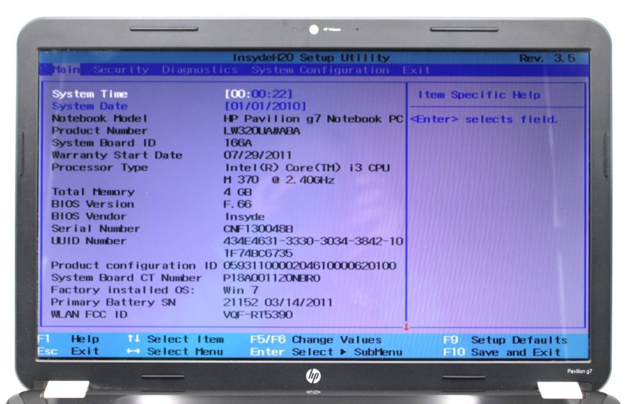Image resolution: width=629 pixels, height=404 pixels.
Task: Click the BIOS Vendor label
Action: pos(89,216)
